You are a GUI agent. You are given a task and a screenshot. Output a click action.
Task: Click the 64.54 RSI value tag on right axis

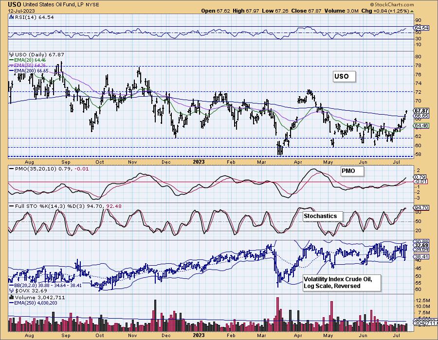(x=421, y=28)
